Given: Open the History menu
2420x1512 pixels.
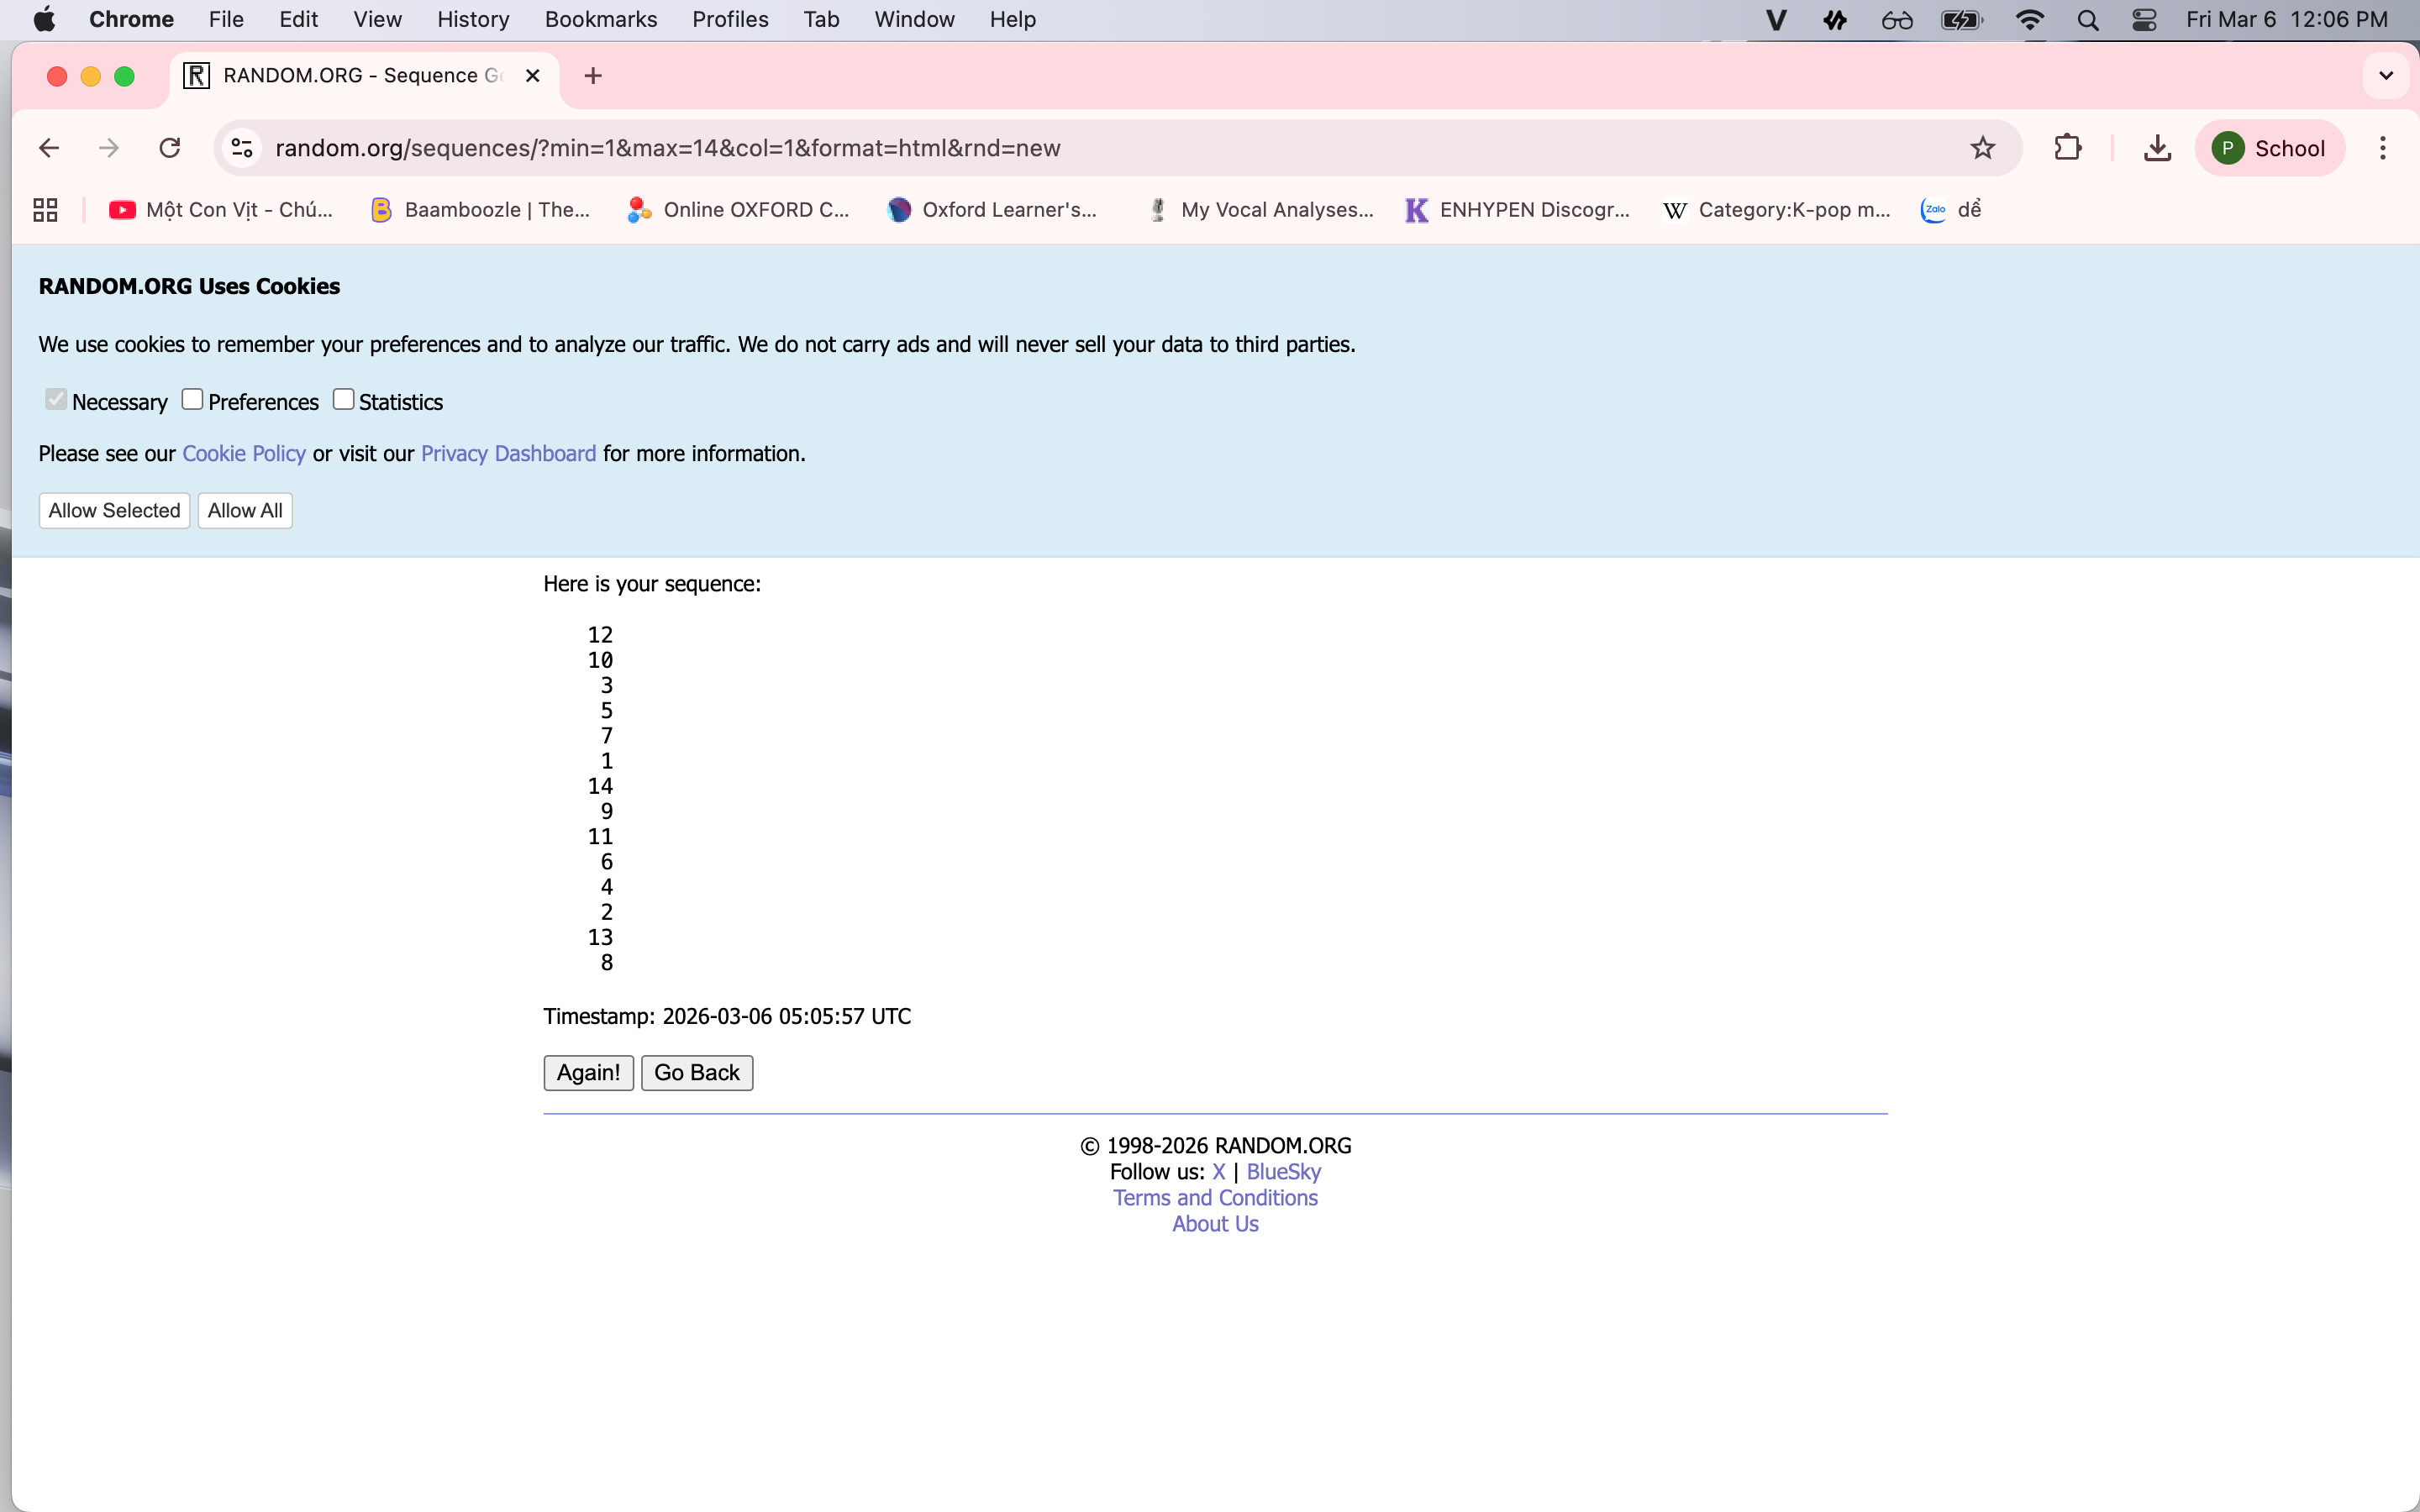Looking at the screenshot, I should click(x=473, y=20).
